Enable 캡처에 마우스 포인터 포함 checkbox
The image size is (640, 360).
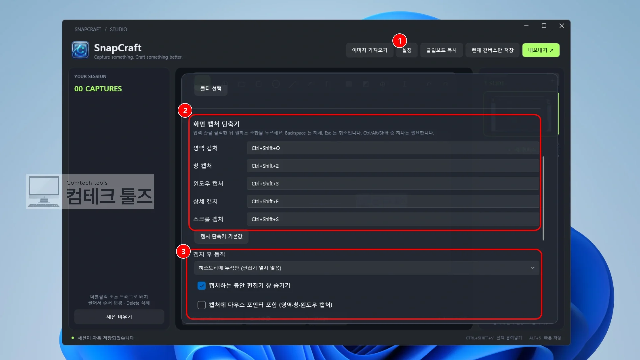(201, 305)
